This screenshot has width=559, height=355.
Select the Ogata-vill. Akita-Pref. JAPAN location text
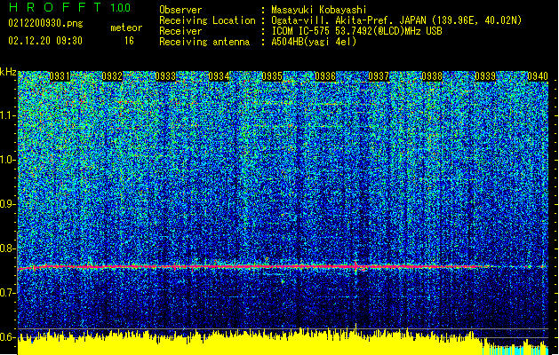point(396,20)
